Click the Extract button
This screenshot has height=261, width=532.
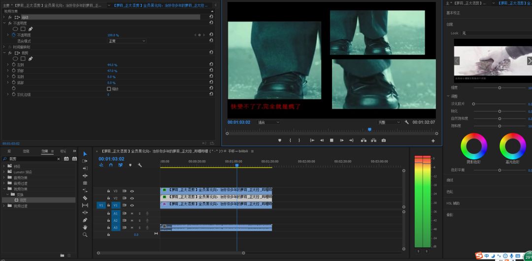(373, 141)
